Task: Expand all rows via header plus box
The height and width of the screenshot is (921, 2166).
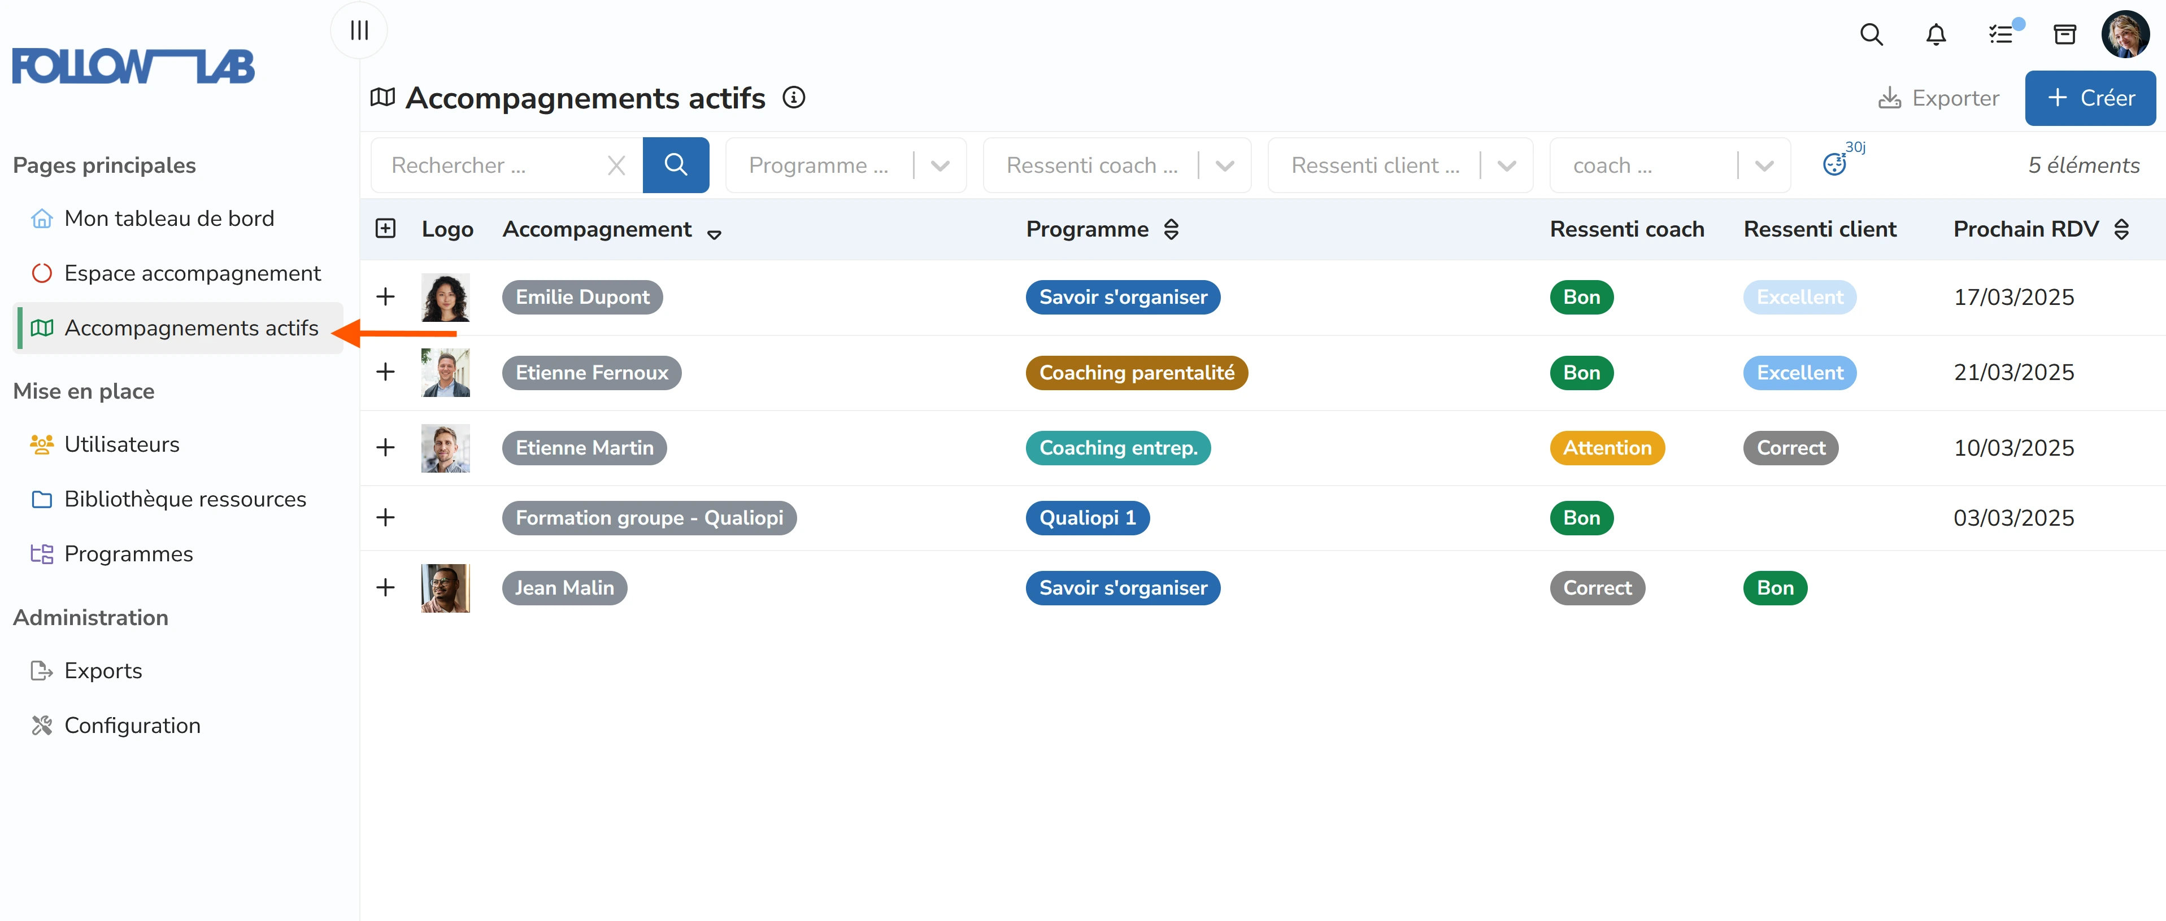Action: pyautogui.click(x=385, y=229)
